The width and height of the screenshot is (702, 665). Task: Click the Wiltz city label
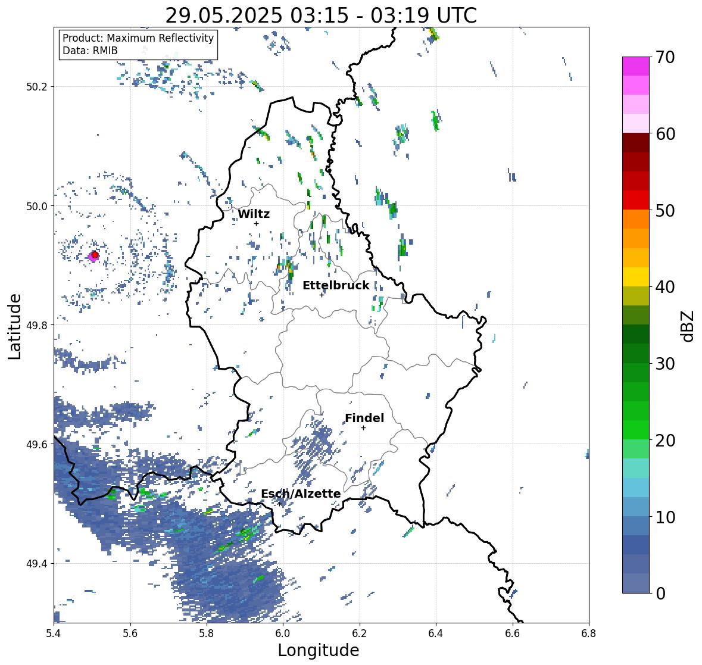(254, 214)
